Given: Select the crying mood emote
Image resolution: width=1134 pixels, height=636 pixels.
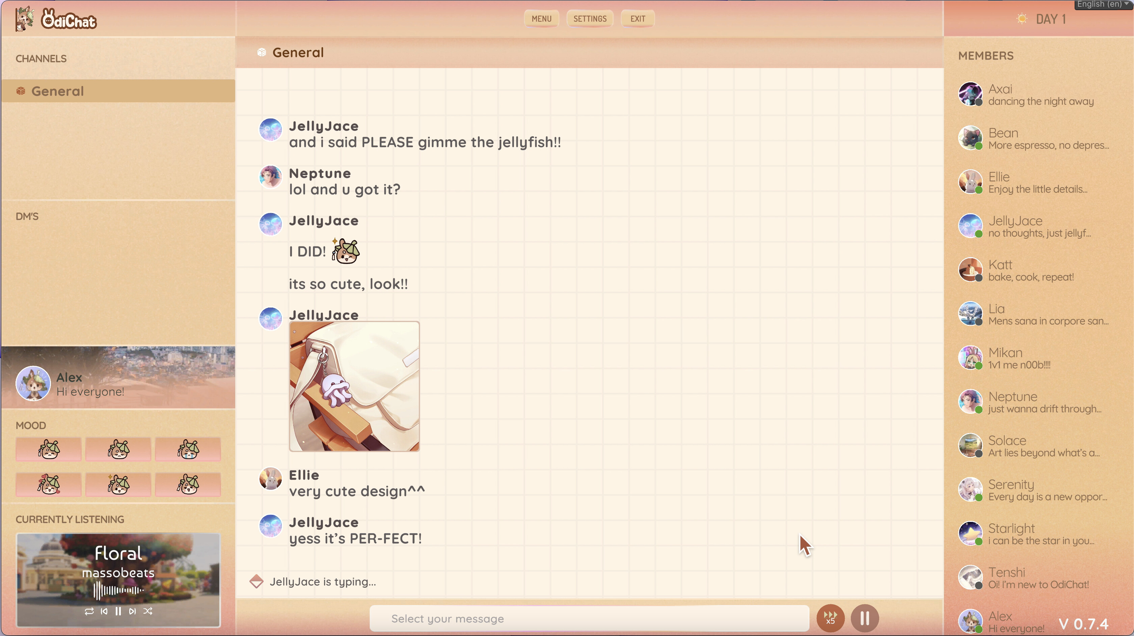Looking at the screenshot, I should point(188,449).
